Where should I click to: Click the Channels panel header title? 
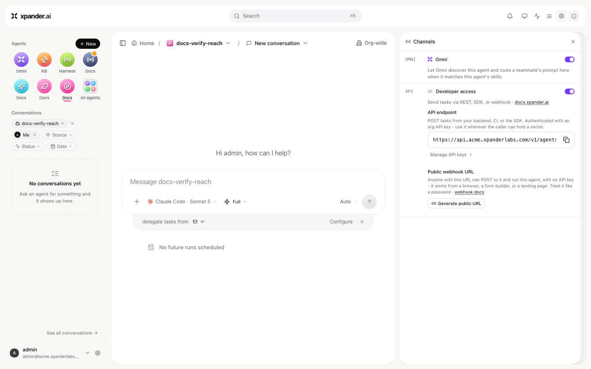[x=424, y=42]
